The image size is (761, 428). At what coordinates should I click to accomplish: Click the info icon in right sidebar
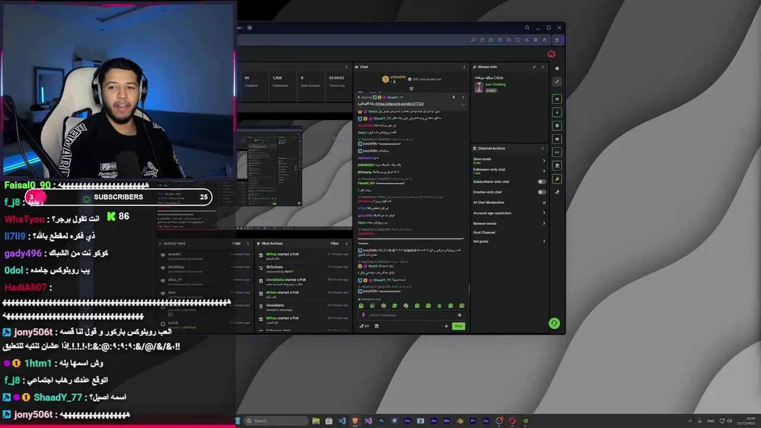click(557, 68)
